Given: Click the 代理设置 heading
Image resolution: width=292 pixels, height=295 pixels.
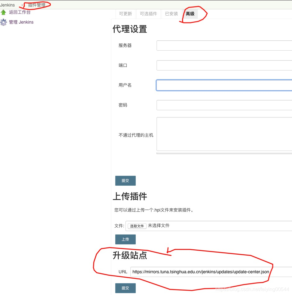Looking at the screenshot, I should click(x=130, y=30).
